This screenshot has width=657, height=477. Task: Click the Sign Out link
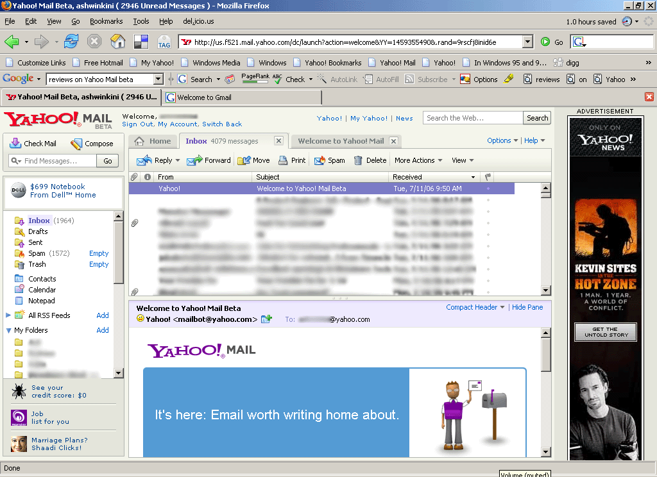(x=137, y=124)
